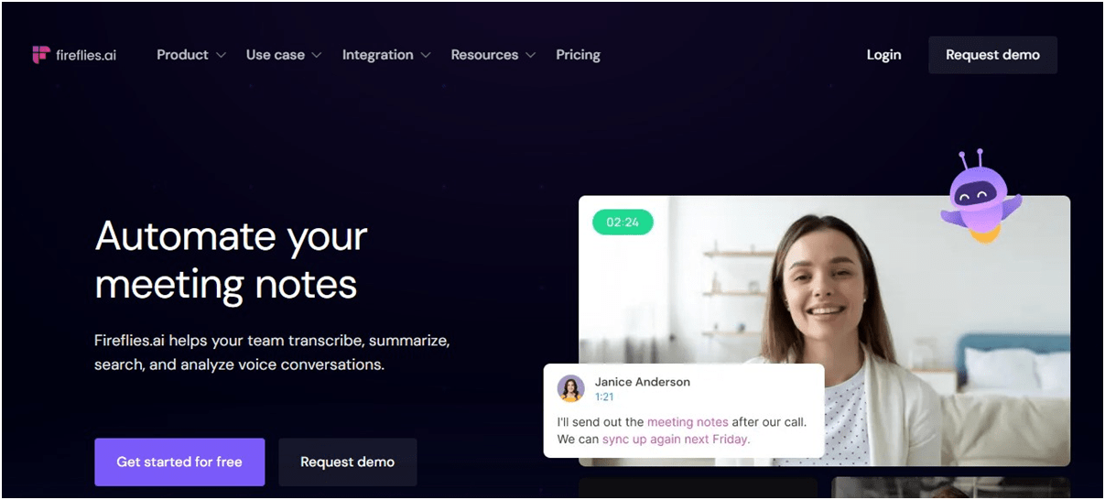Click the fireflies.ai brand name text
Screen dimensions: 1105x500
click(86, 55)
